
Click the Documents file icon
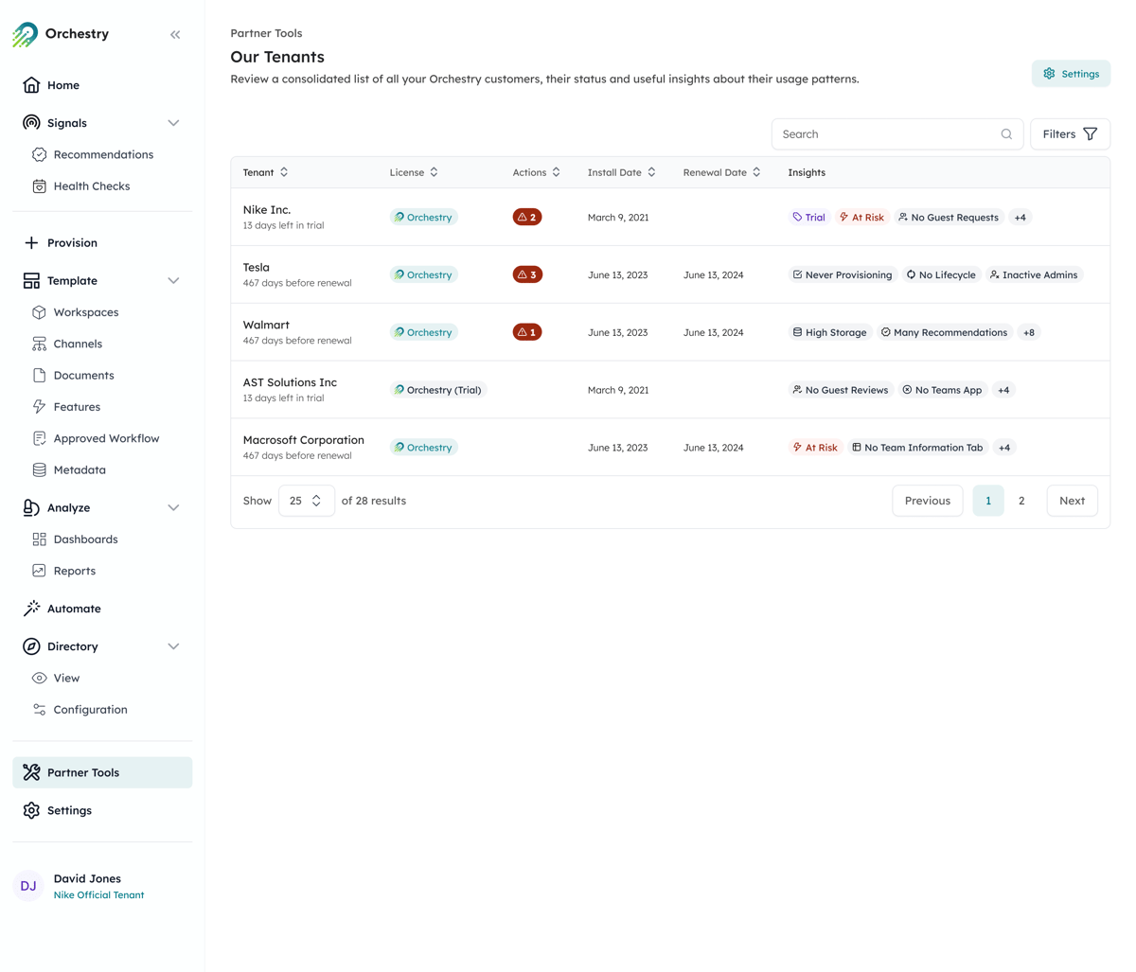[x=39, y=376]
